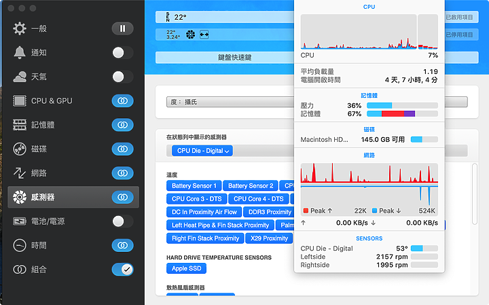Select the 一般 General section

pyautogui.click(x=73, y=29)
